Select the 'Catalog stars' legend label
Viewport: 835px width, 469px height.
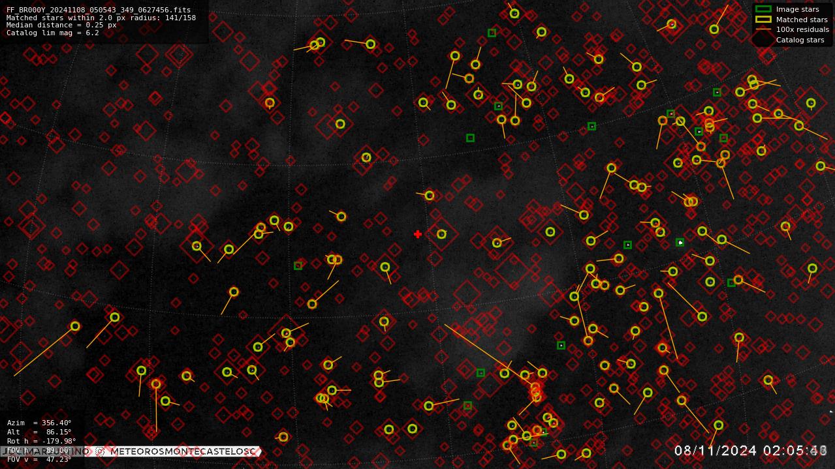tap(800, 40)
